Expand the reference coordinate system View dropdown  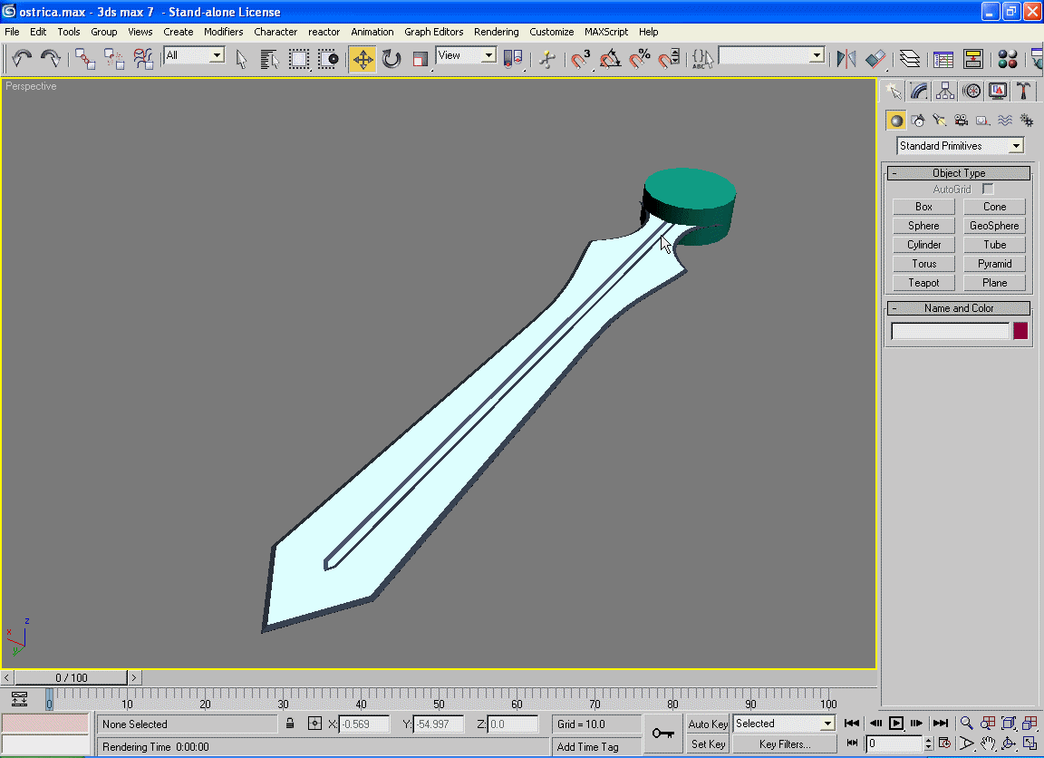(x=466, y=56)
